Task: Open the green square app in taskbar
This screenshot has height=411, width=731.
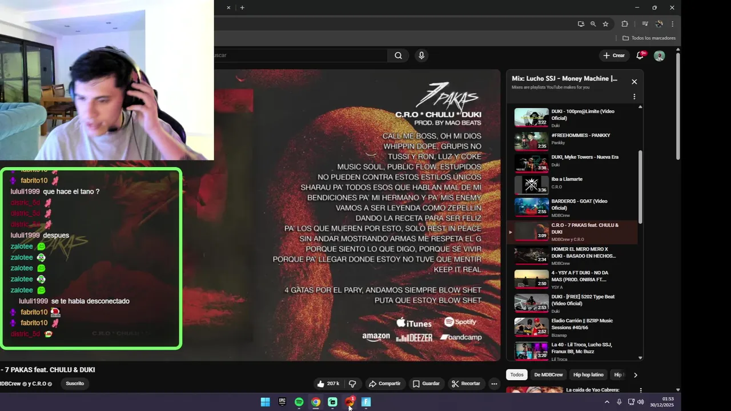Action: click(x=332, y=402)
